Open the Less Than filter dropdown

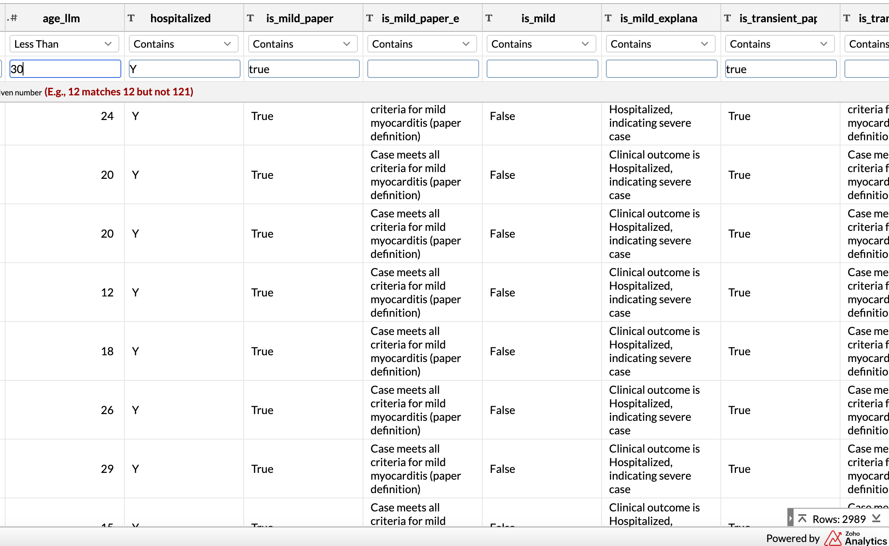pos(64,44)
